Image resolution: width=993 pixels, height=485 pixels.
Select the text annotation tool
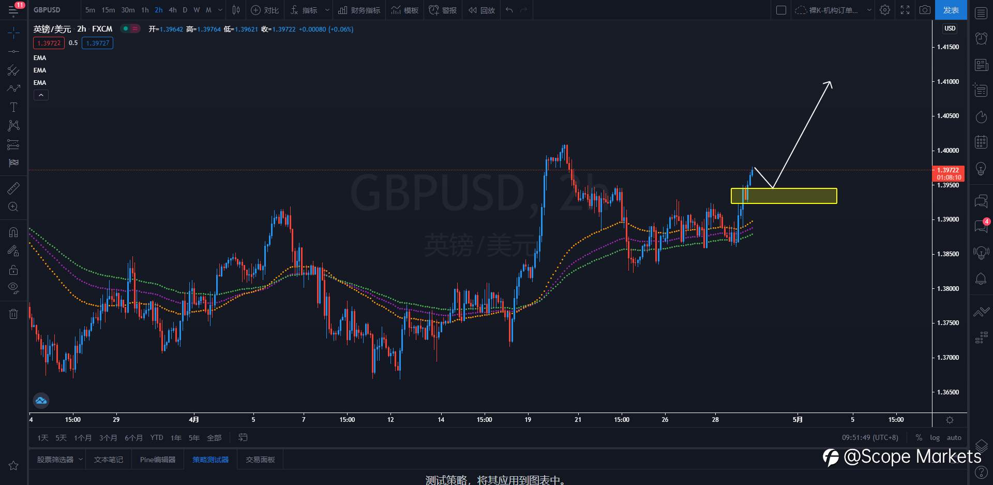[13, 107]
